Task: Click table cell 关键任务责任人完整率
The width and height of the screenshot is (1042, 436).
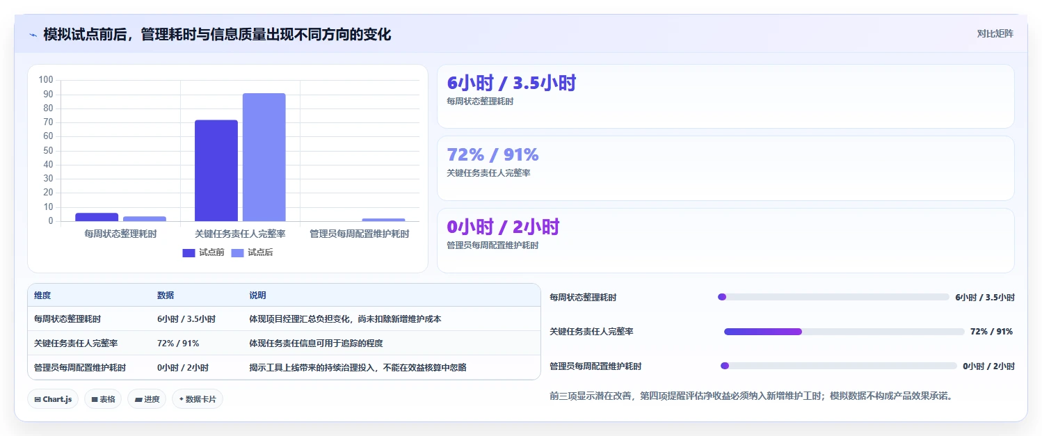Action: (76, 344)
